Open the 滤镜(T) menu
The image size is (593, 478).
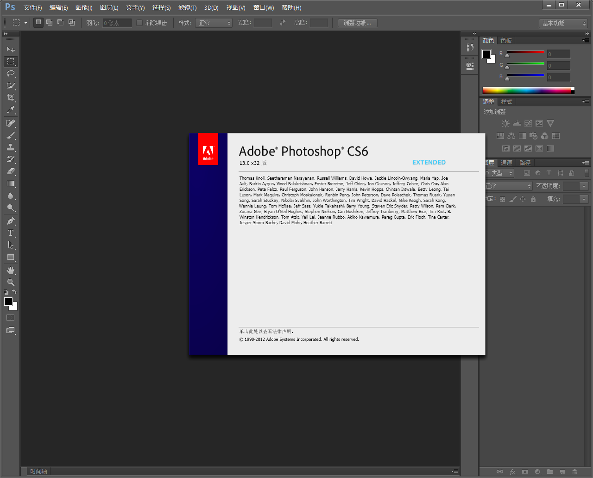(x=187, y=7)
